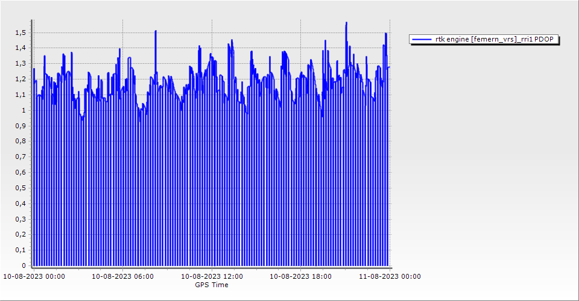Click the 0,1 y-axis tick label
The height and width of the screenshot is (301, 579).
coord(21,250)
